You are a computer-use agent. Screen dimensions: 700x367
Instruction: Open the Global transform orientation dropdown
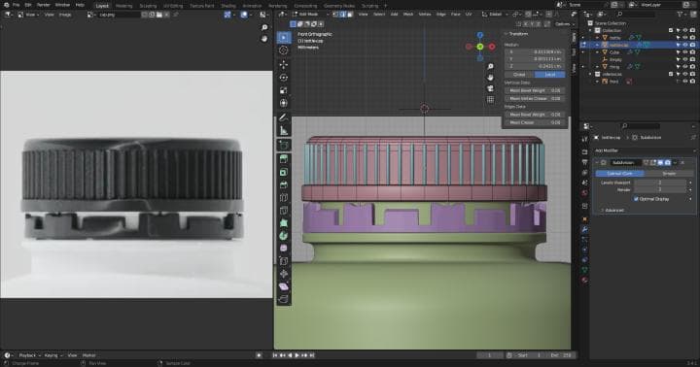(495, 15)
